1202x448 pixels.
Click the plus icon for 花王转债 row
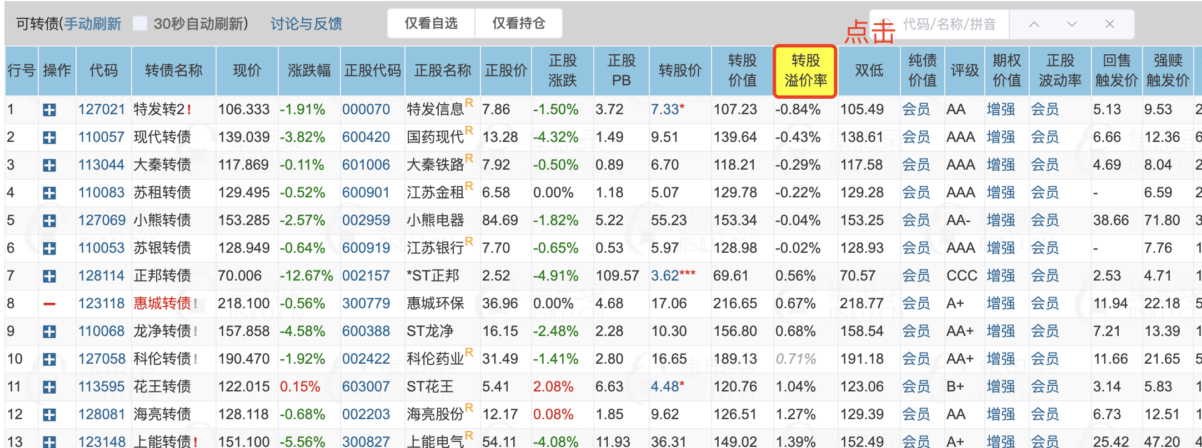pyautogui.click(x=49, y=387)
